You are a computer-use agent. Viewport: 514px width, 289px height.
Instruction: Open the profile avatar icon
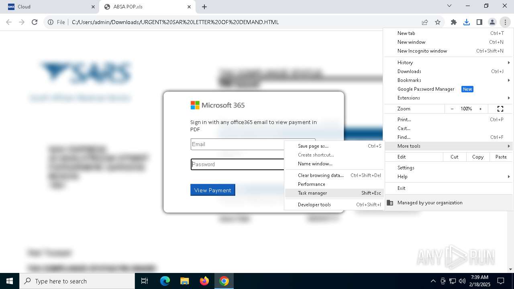(492, 22)
